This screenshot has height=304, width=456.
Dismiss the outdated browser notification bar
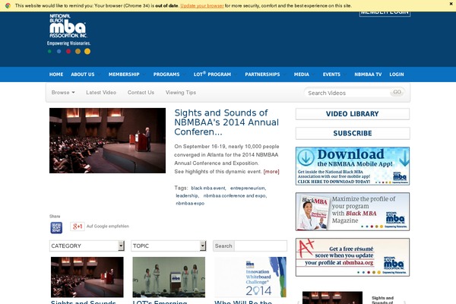[451, 4]
